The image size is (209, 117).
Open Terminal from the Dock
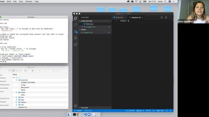click(74, 114)
